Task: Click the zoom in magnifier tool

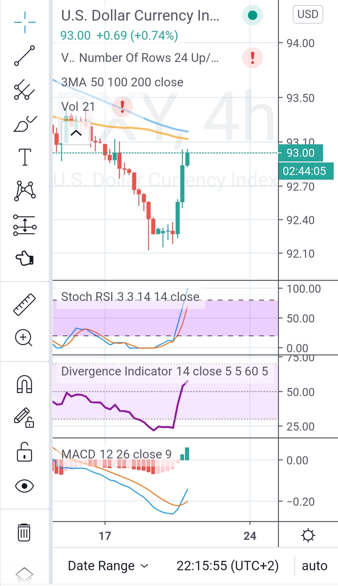Action: [24, 338]
